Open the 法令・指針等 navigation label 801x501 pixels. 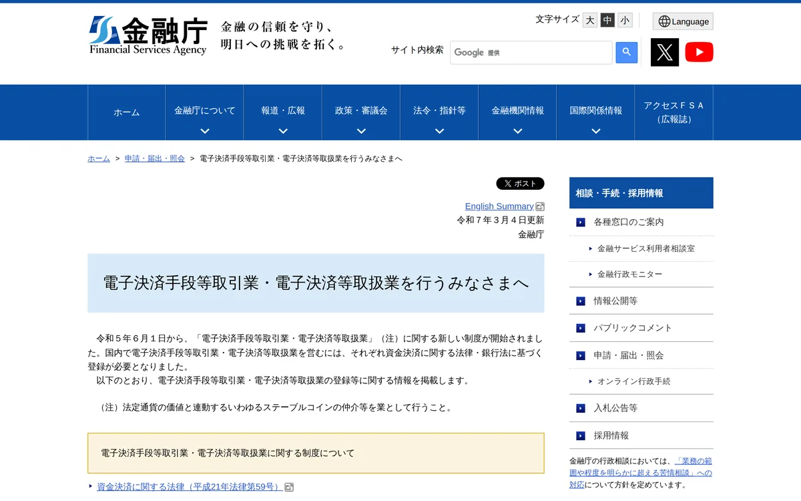(439, 110)
